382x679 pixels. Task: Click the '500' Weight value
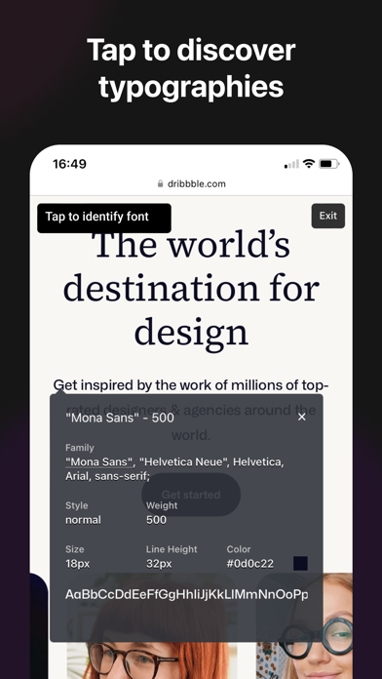156,520
